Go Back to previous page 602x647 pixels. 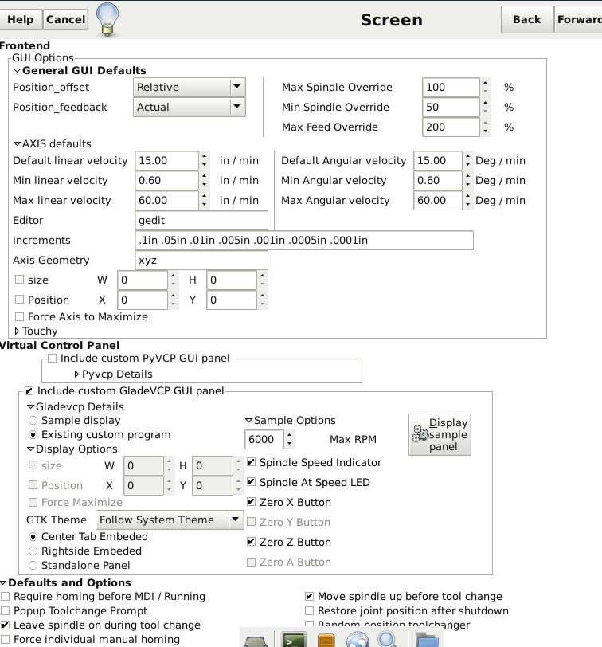click(527, 19)
